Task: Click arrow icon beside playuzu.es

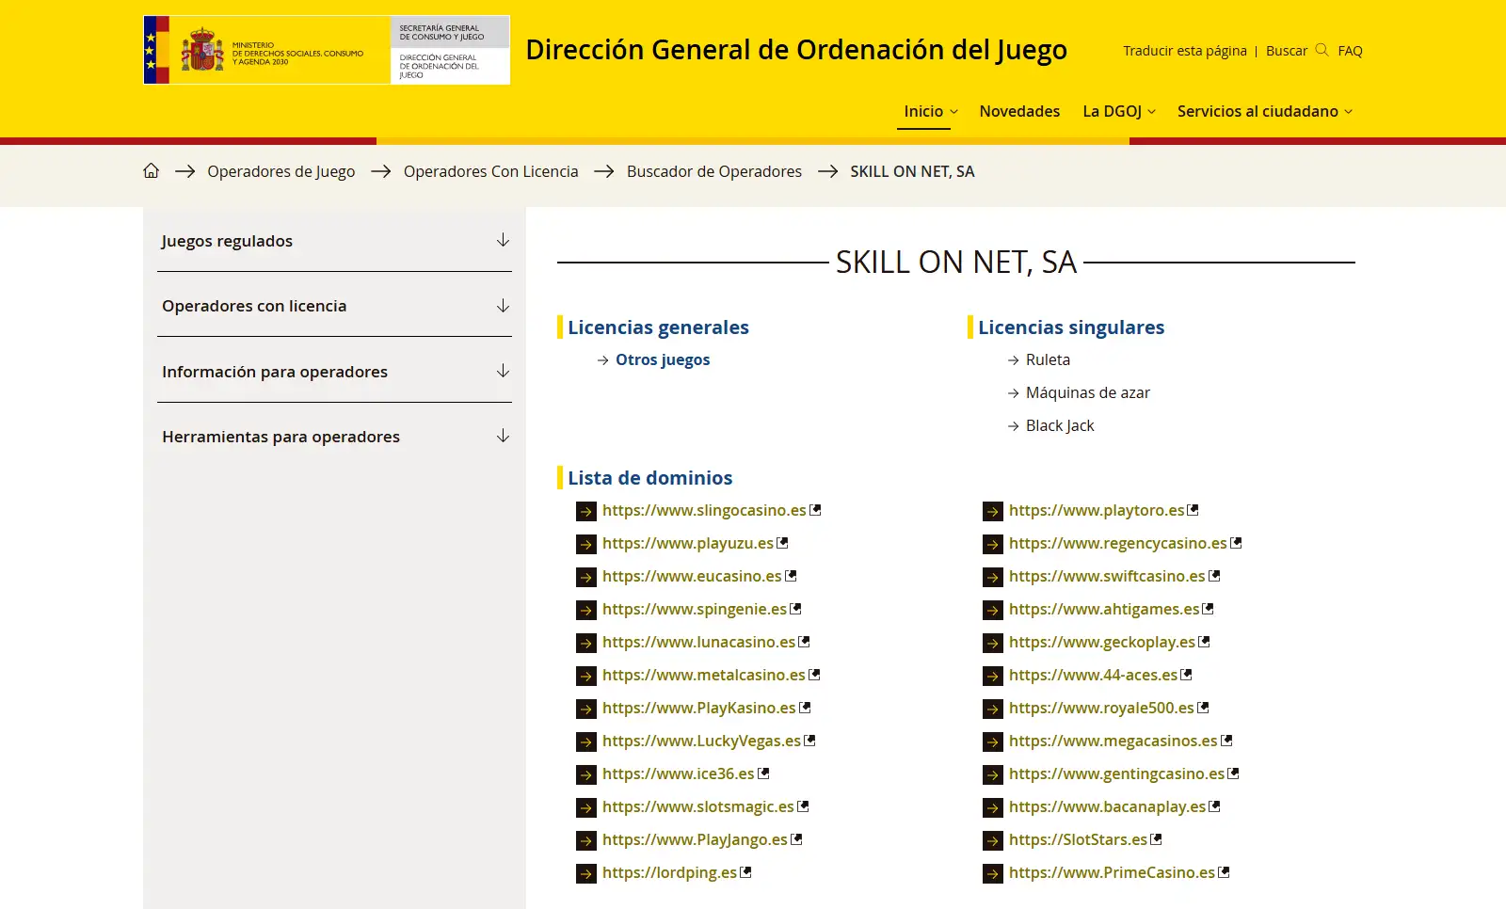Action: tap(586, 544)
